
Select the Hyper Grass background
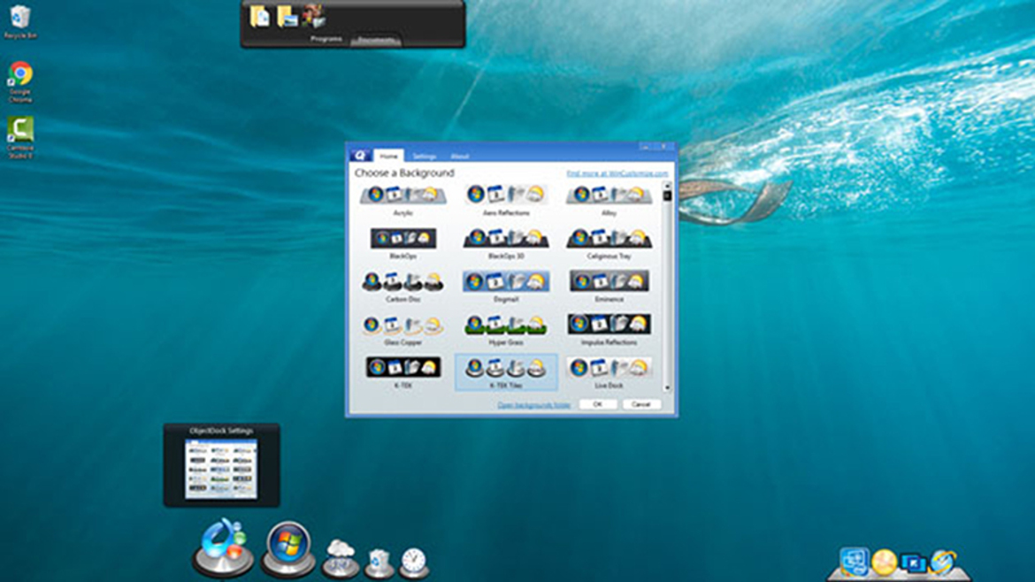506,330
